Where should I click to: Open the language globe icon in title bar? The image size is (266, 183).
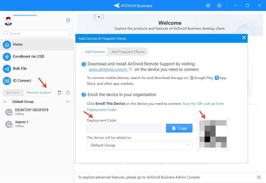208,5
